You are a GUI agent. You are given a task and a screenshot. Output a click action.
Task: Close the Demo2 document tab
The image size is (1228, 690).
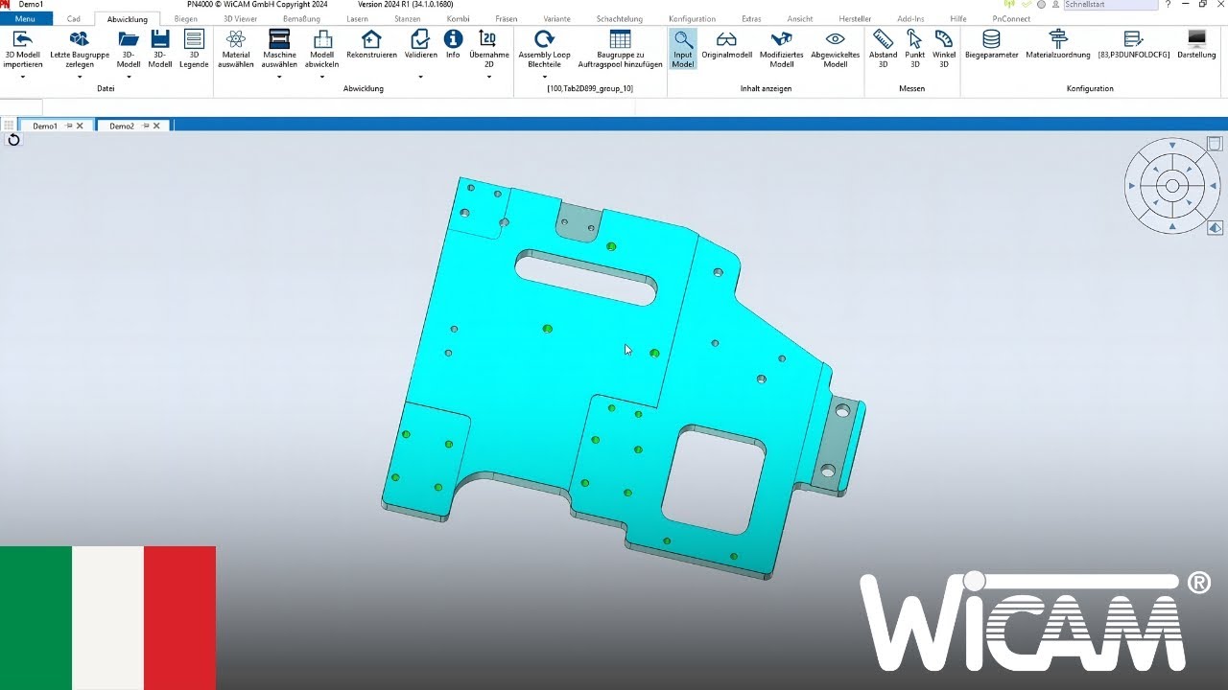[x=156, y=126]
